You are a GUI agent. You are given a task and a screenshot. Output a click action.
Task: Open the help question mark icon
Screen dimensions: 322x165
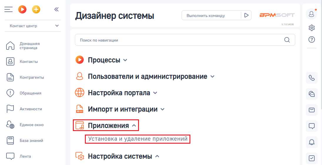311,39
